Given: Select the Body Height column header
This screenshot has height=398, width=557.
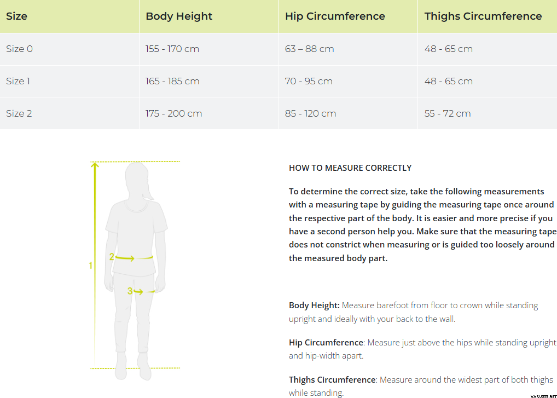Looking at the screenshot, I should [179, 16].
